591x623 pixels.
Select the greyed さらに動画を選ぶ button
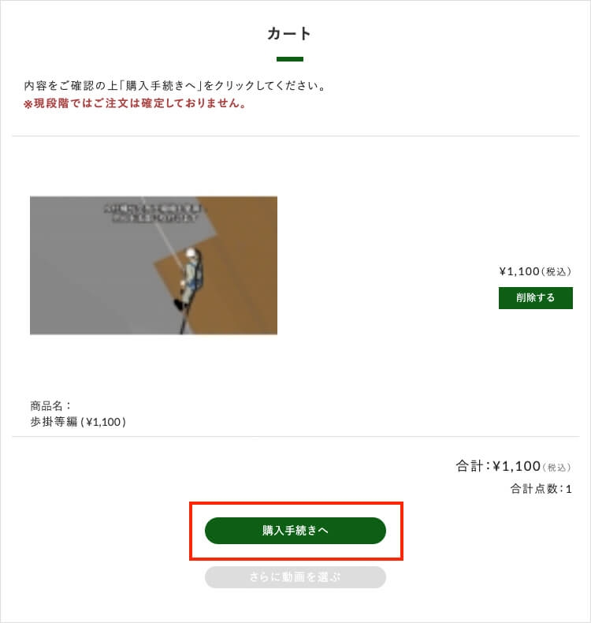295,577
